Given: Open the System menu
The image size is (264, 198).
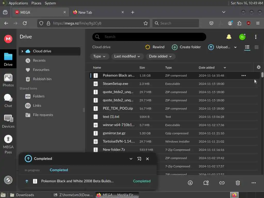Looking at the screenshot, I should click(50, 3).
